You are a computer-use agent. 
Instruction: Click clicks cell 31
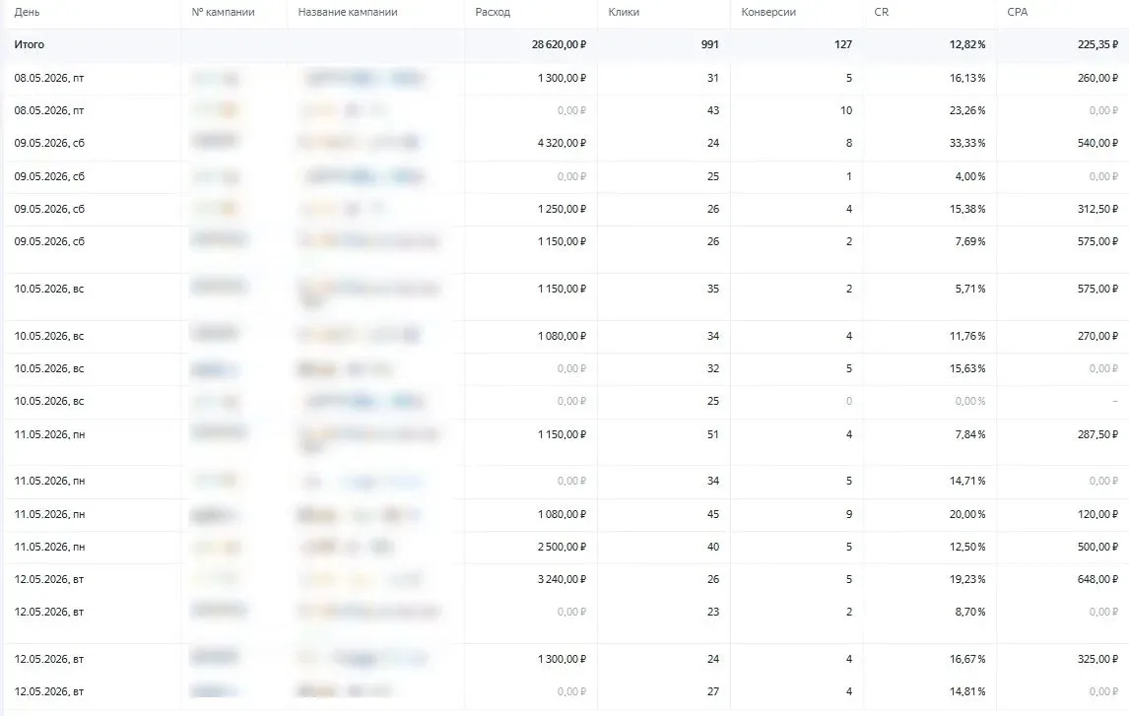713,78
